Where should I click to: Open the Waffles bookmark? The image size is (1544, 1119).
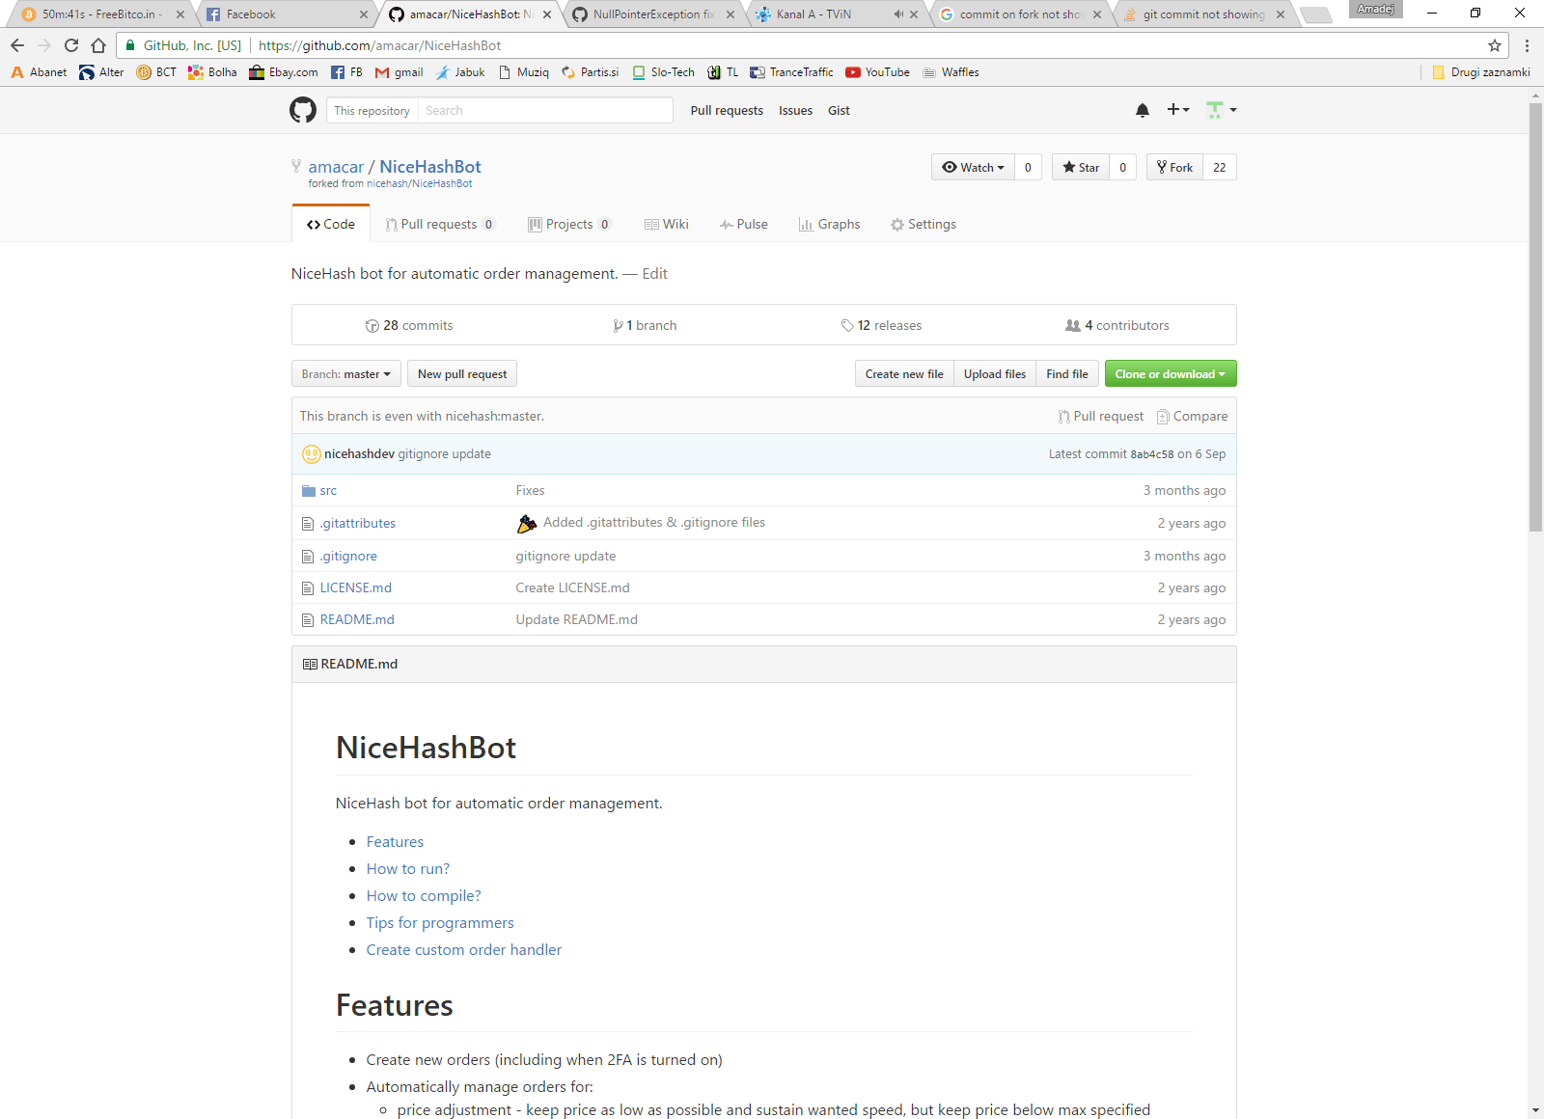[x=951, y=72]
